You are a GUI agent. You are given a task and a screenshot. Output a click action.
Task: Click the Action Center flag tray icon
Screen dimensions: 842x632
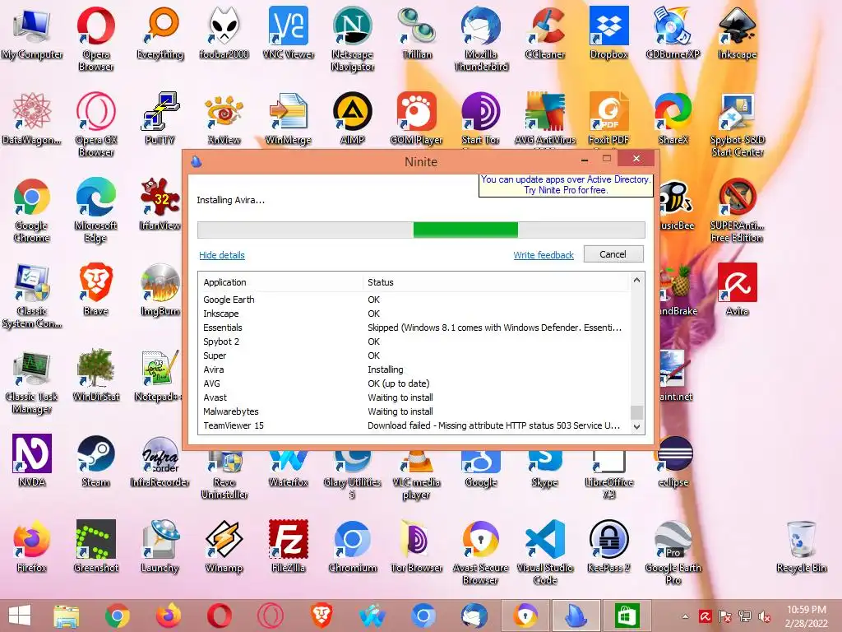point(725,616)
